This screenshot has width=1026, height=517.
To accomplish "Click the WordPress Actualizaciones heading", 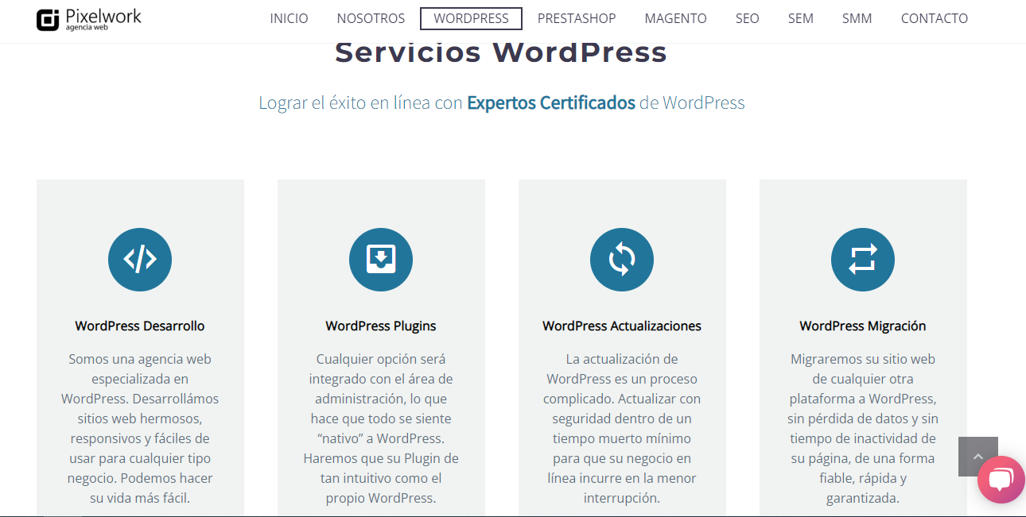I will tap(622, 326).
